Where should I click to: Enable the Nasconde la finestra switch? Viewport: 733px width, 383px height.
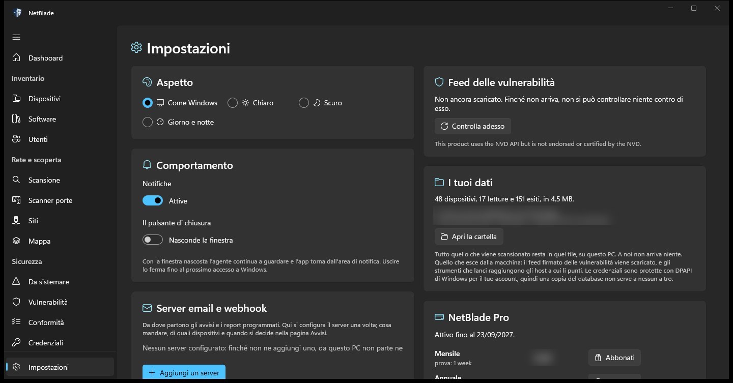(153, 240)
